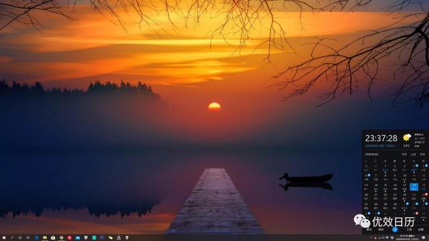The width and height of the screenshot is (429, 241).
Task: Go to next month with 下月
Action: tap(422, 155)
